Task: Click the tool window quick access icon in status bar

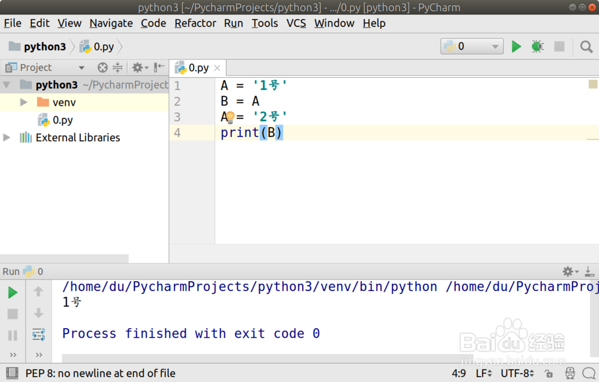Action: coord(12,373)
